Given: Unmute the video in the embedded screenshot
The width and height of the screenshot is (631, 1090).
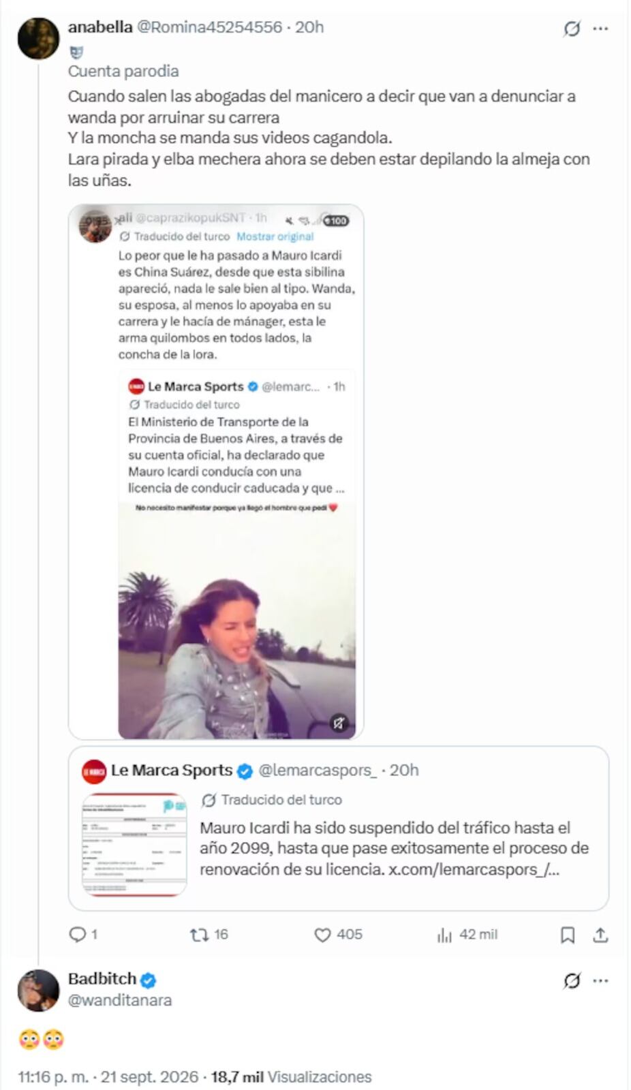Looking at the screenshot, I should pos(339,723).
